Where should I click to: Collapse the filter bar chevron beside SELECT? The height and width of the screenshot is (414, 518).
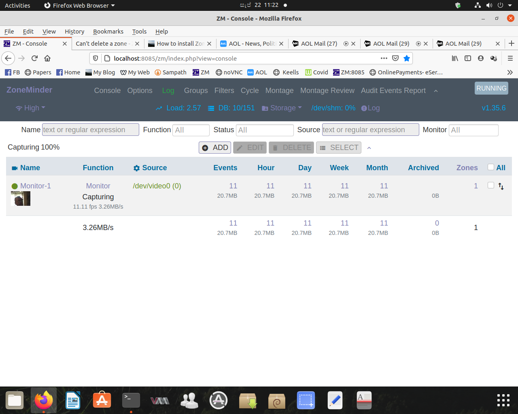(369, 148)
